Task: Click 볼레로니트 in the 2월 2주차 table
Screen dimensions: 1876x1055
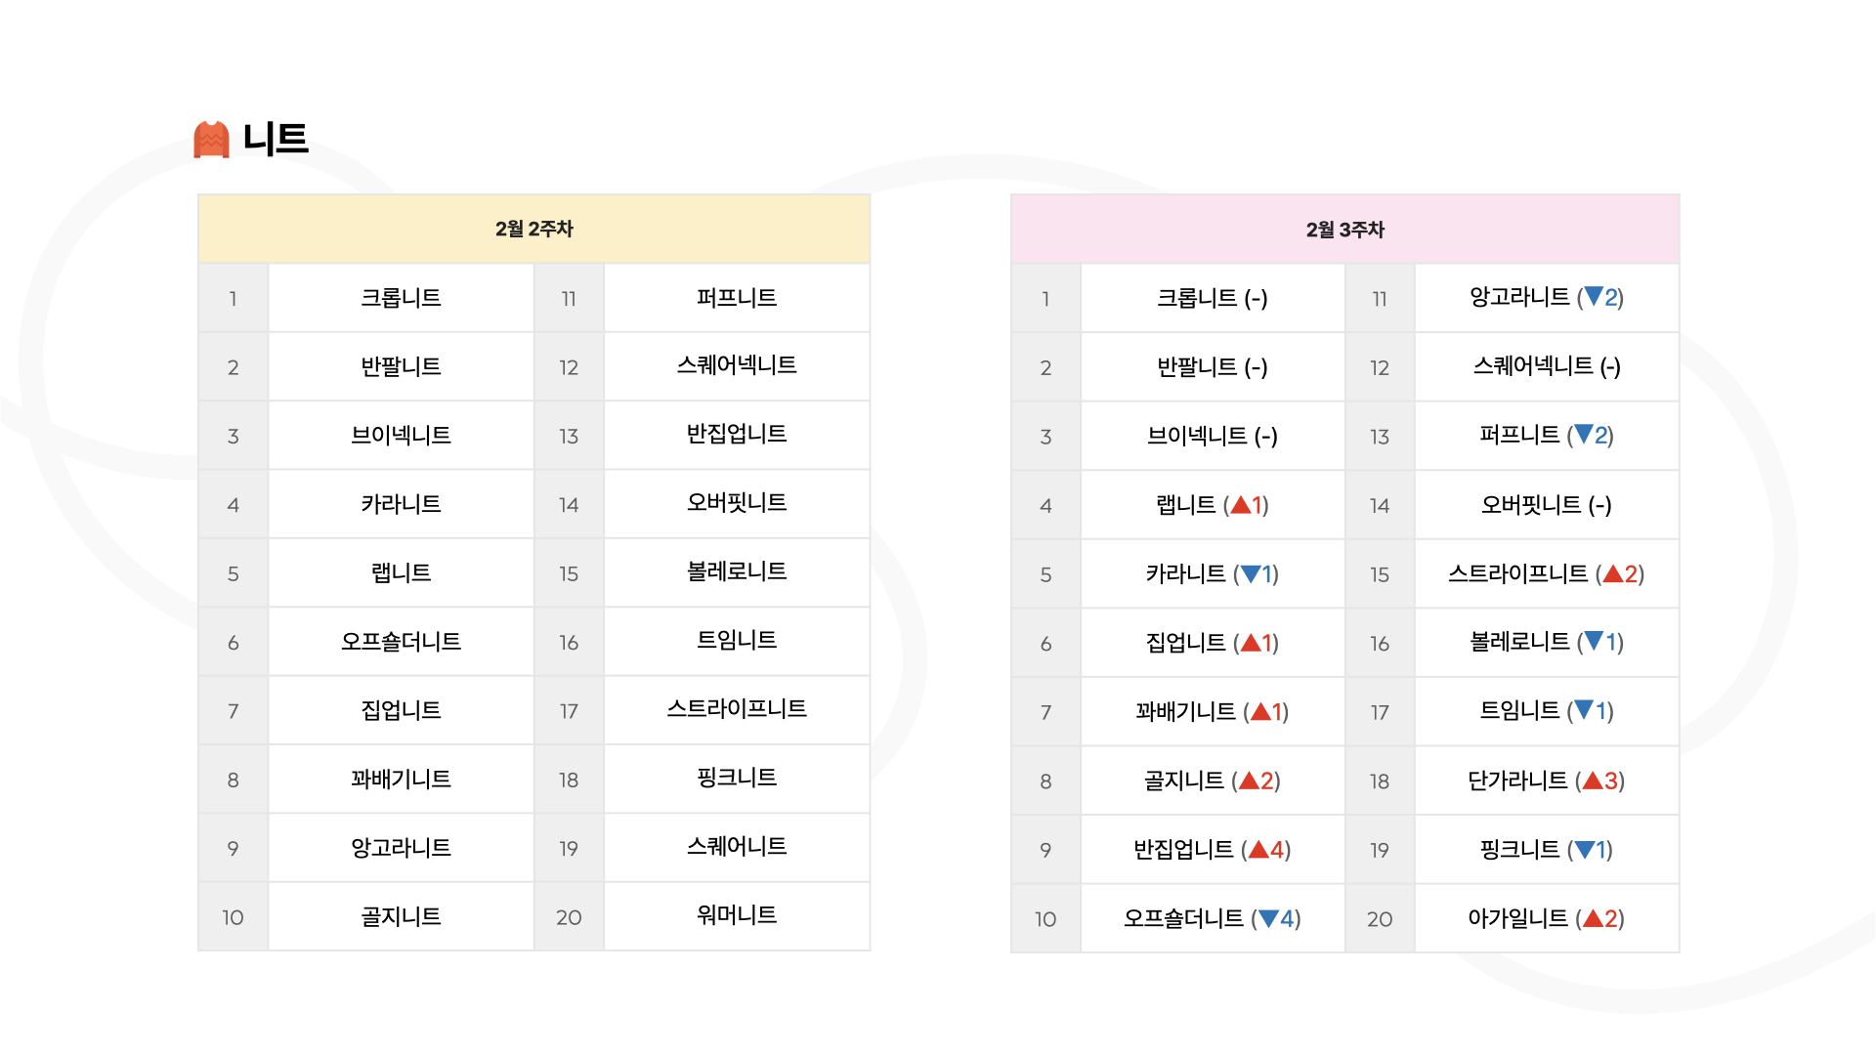Action: (737, 570)
